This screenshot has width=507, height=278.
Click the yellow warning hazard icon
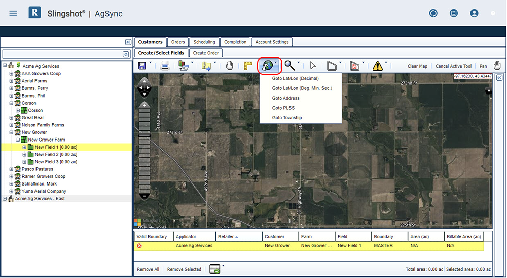[x=377, y=66]
